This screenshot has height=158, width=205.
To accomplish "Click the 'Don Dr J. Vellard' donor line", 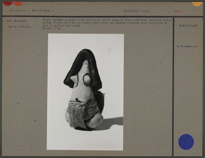I will pyautogui.click(x=19, y=27).
